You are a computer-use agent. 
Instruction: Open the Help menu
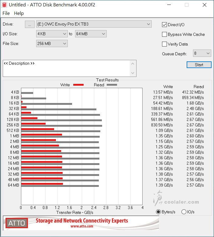(x=19, y=13)
